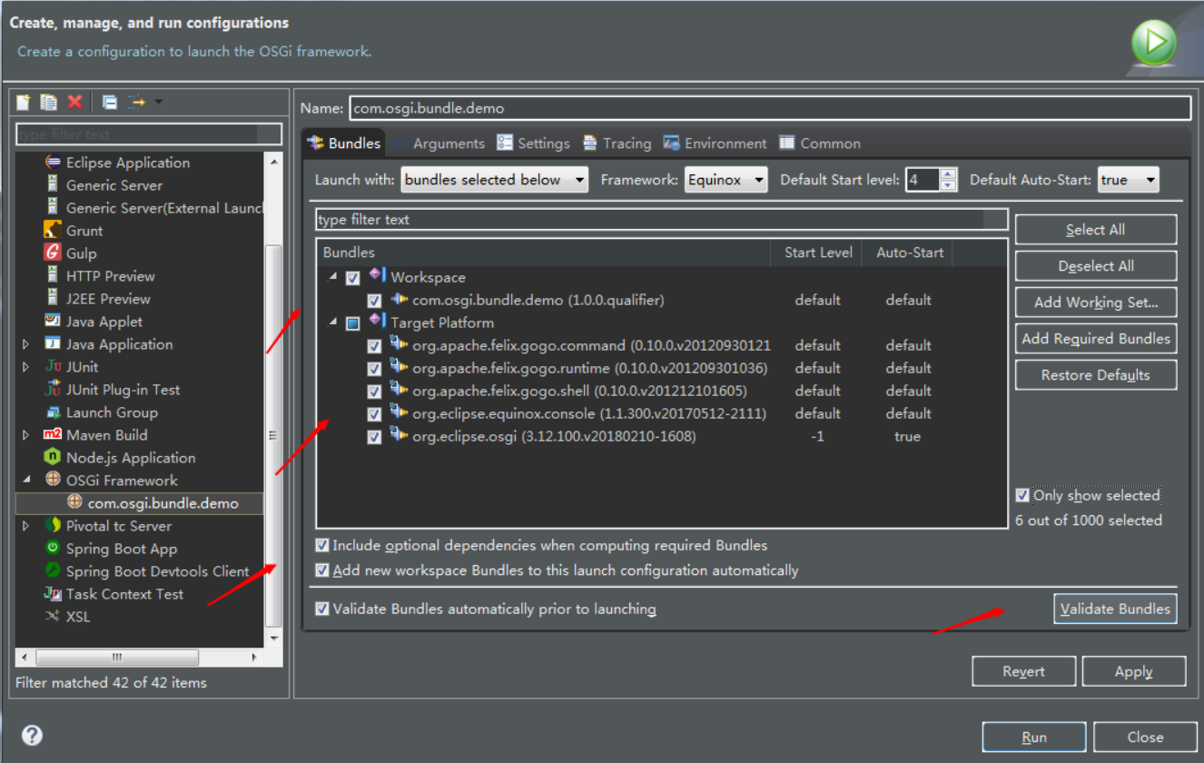Toggle Include optional dependencies checkbox
This screenshot has height=763, width=1204.
[321, 546]
